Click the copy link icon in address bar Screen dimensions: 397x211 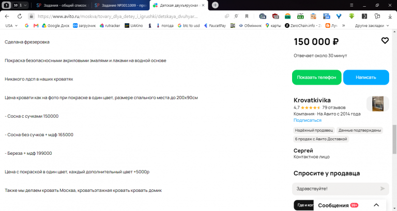coord(227,16)
